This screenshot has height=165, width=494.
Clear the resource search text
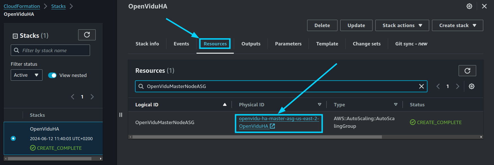(x=421, y=86)
